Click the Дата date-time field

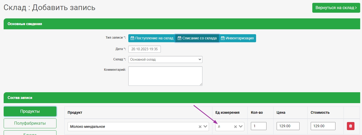click(x=144, y=49)
